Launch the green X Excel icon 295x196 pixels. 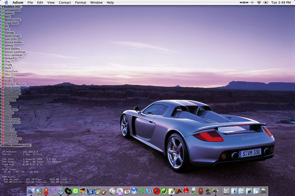[142, 191]
